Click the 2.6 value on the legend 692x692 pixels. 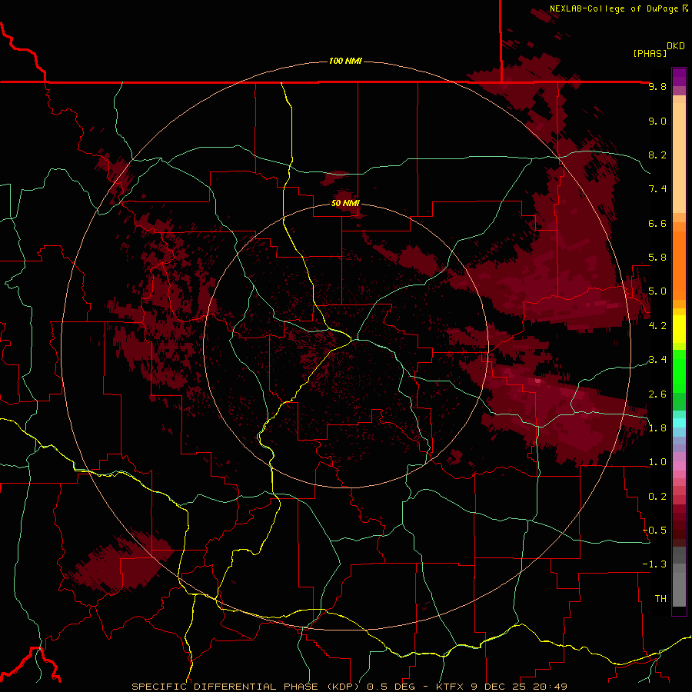coord(657,394)
